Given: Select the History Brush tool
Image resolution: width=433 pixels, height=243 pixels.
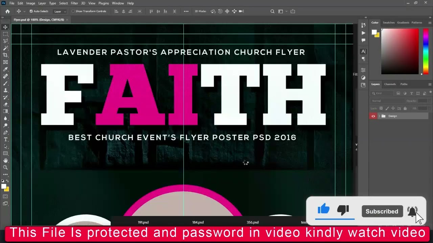Looking at the screenshot, I should (5, 97).
